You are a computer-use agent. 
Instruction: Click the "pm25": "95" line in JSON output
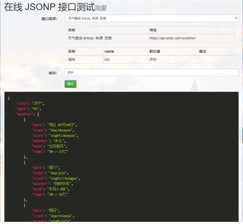29,109
